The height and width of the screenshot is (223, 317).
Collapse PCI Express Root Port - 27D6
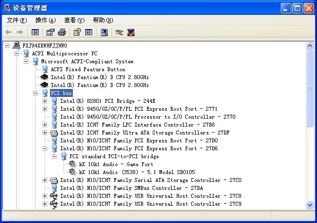[x=45, y=148]
